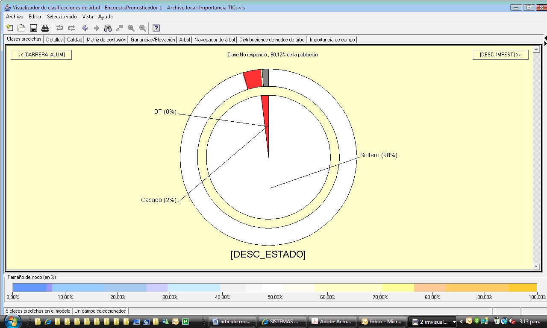The height and width of the screenshot is (328, 547).
Task: Go back with the blue left arrow
Action: tap(85, 28)
